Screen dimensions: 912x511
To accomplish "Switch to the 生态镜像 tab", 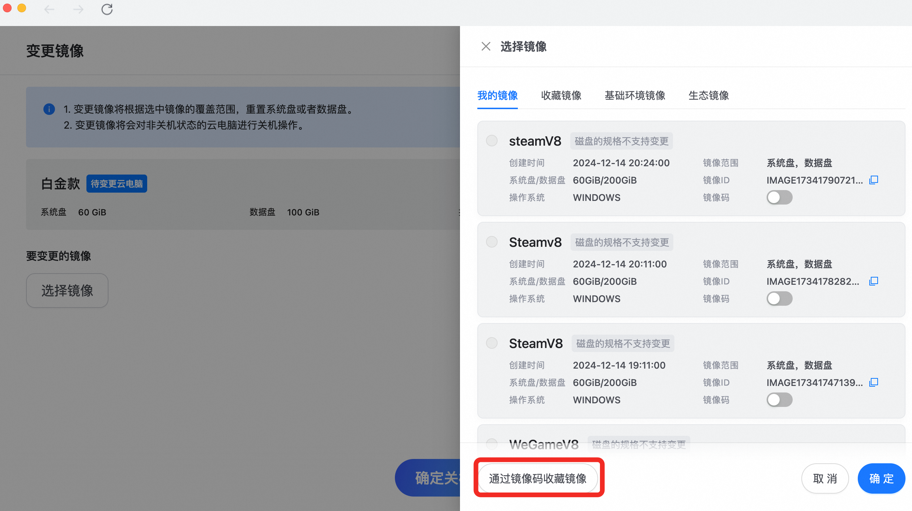I will coord(708,95).
